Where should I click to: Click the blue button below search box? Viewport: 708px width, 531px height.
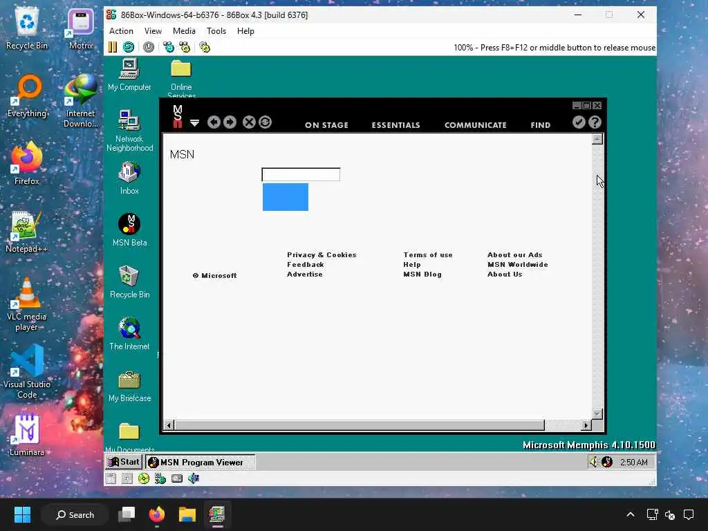(x=286, y=197)
